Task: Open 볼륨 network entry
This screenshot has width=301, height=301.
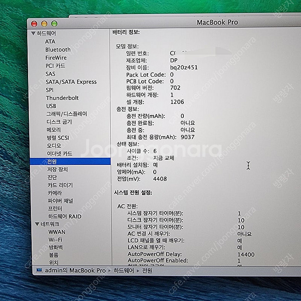Action: [53, 255]
